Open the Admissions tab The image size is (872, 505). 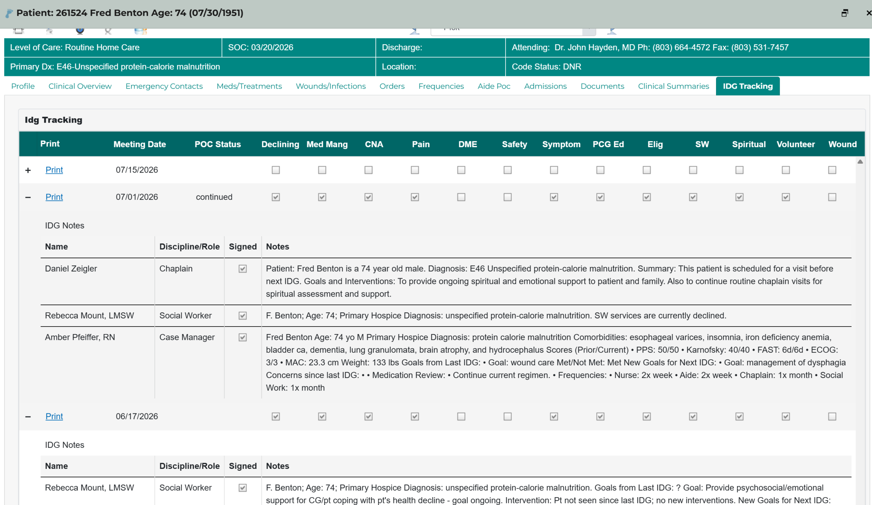click(x=545, y=86)
